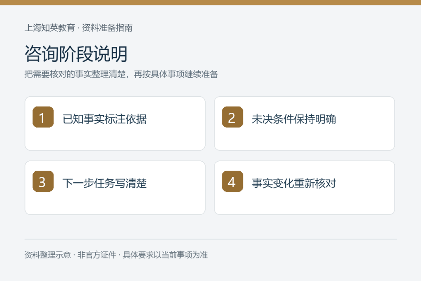This screenshot has width=421, height=281.
Task: Click the number 4 step badge
Action: coord(233,181)
